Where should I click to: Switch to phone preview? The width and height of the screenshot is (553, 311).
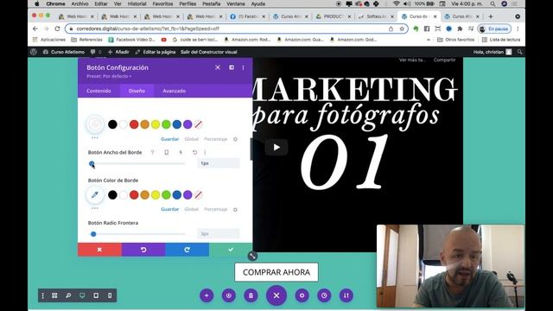110,295
